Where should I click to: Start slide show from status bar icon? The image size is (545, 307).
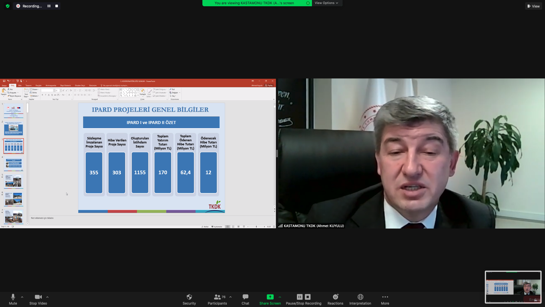[x=244, y=227]
